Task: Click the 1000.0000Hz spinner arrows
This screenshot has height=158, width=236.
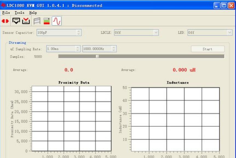Action: tap(114, 49)
